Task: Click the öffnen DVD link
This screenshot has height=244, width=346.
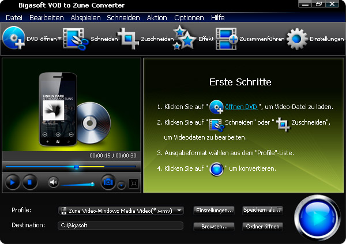Action: (241, 107)
